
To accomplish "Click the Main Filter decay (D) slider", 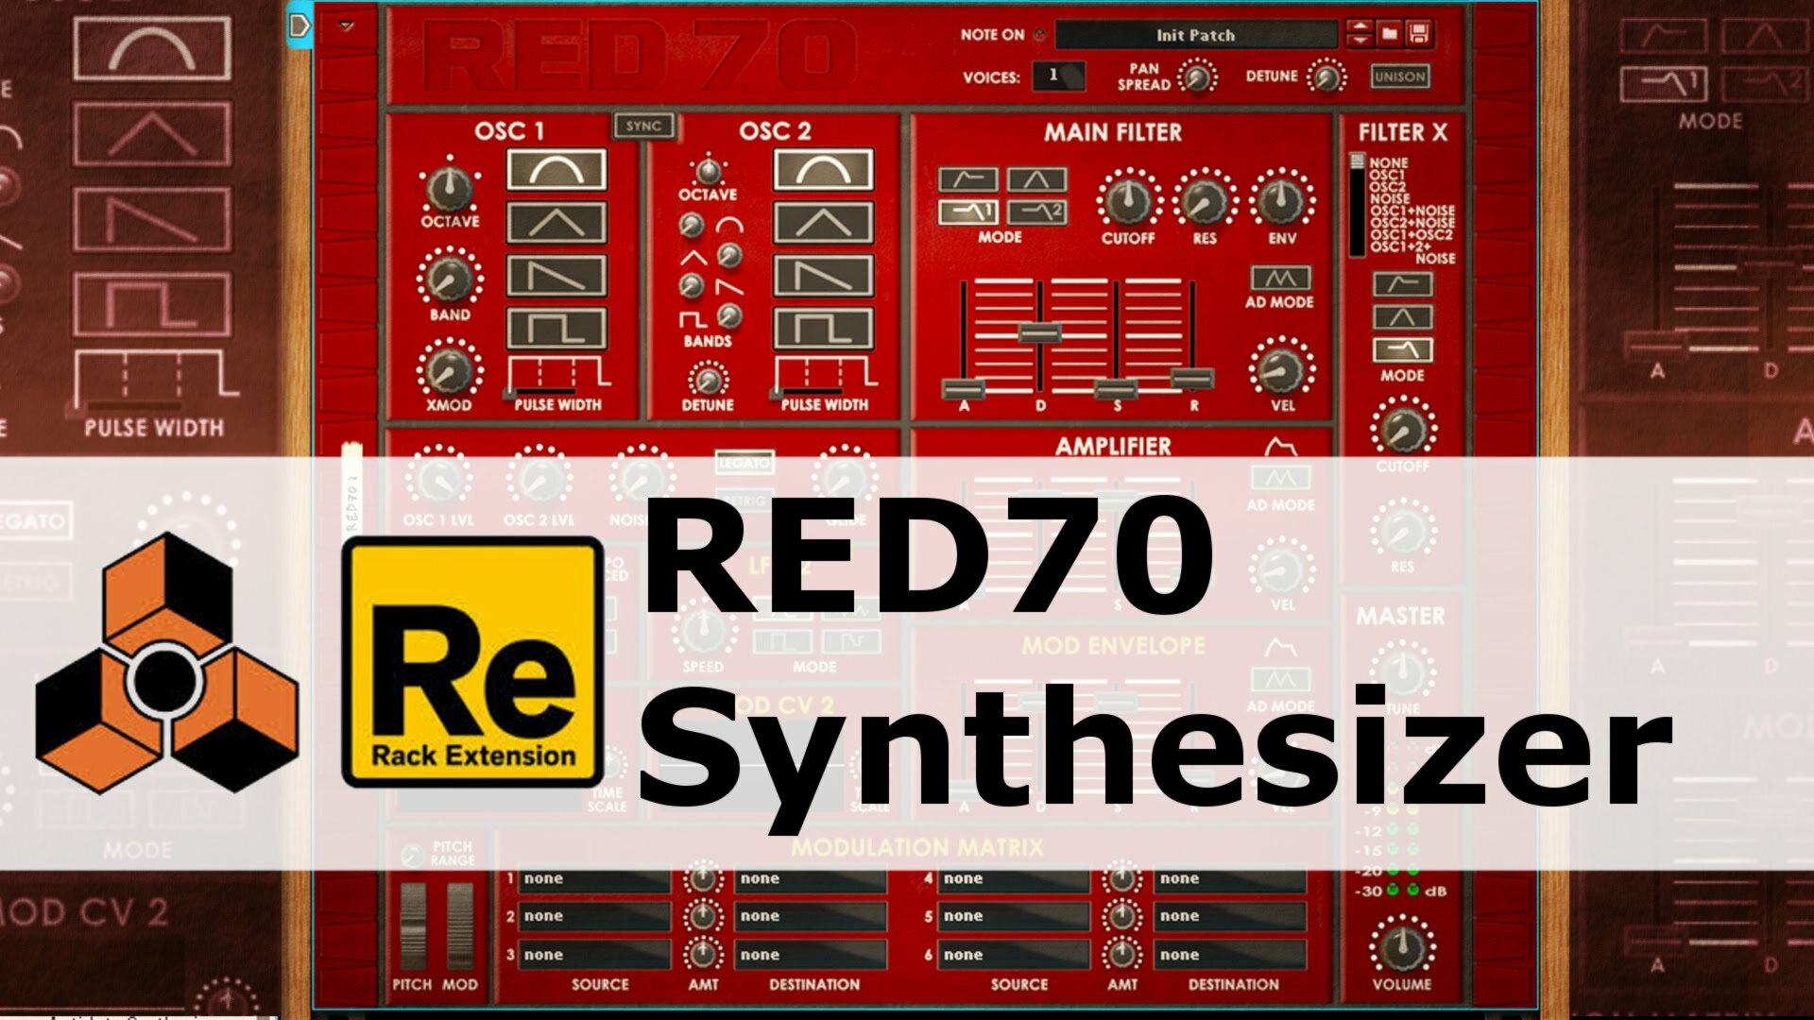I will (1040, 332).
